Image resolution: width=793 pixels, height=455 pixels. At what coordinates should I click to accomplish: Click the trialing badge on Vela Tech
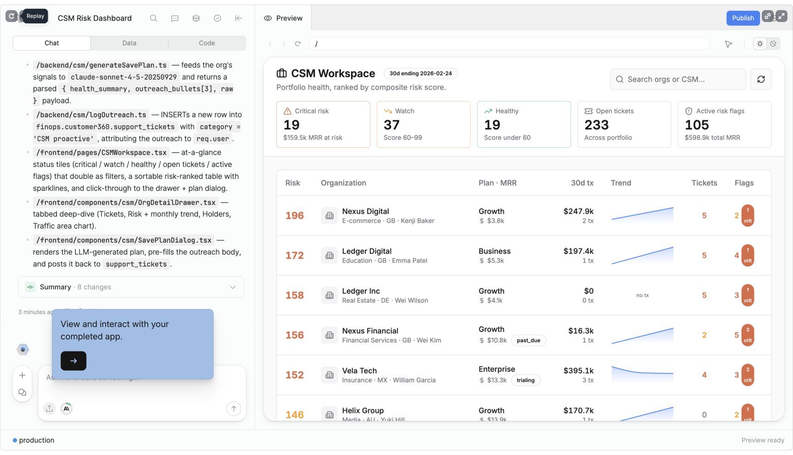click(x=525, y=380)
